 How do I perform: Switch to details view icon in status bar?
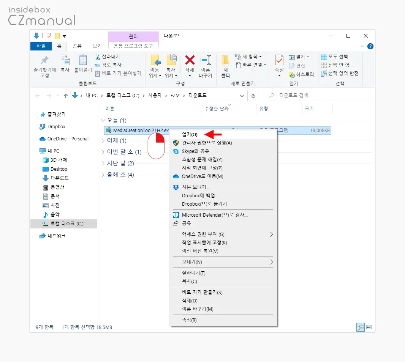pos(361,327)
